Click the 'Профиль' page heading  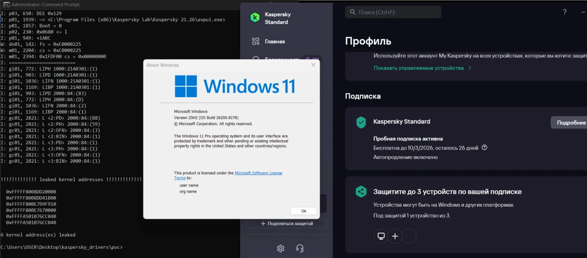tap(368, 41)
